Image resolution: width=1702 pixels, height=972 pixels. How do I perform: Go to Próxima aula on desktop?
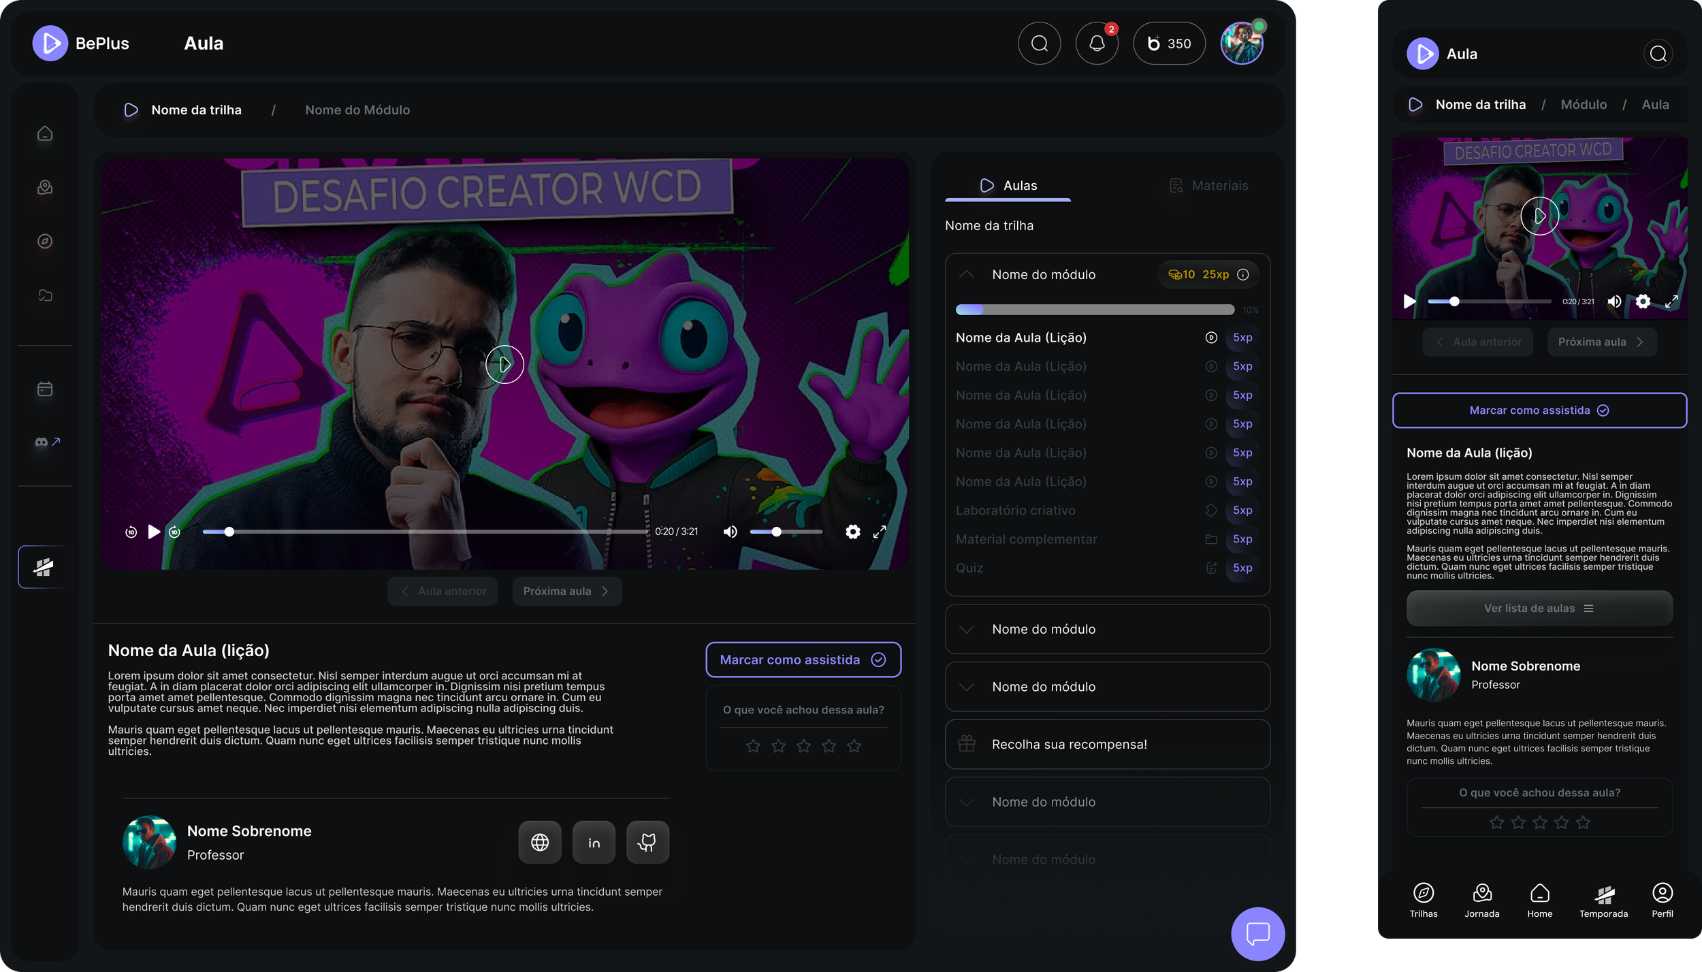pos(566,591)
